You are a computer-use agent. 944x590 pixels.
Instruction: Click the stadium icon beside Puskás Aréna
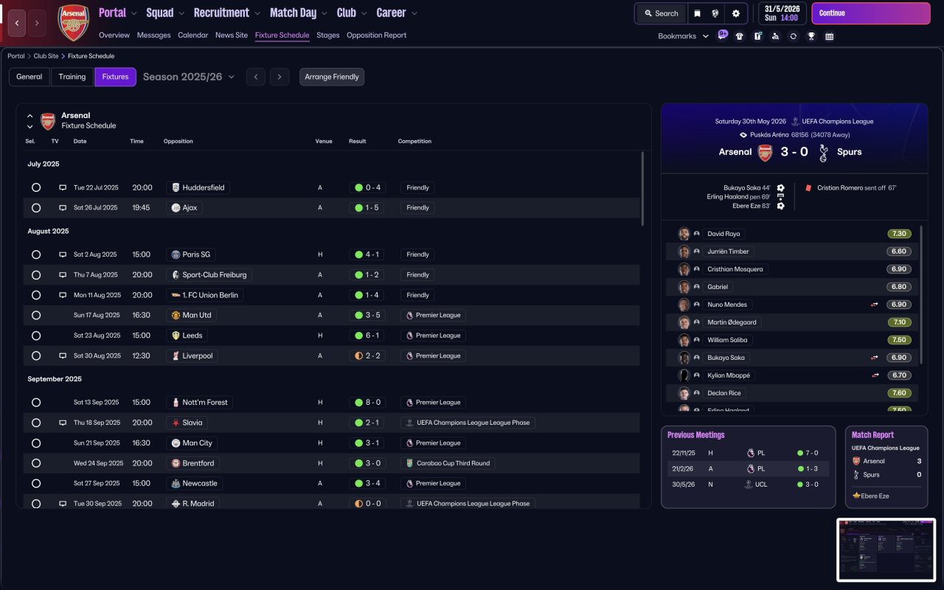click(743, 135)
